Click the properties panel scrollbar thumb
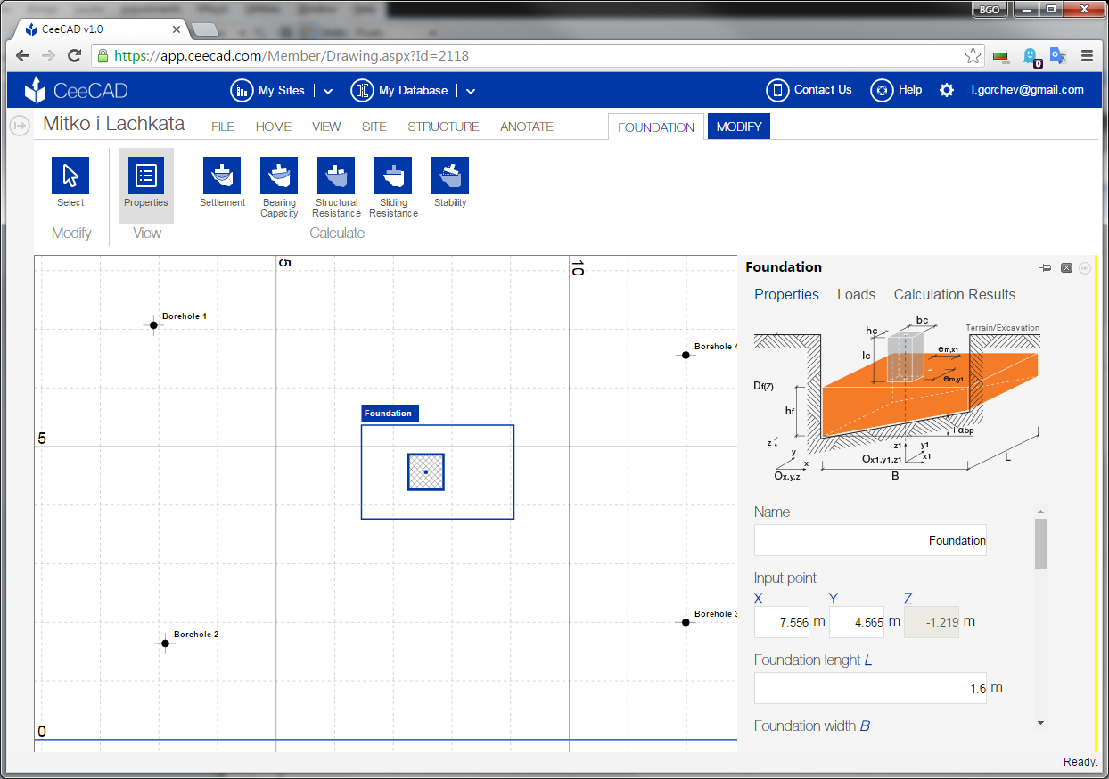Image resolution: width=1109 pixels, height=779 pixels. tap(1040, 543)
